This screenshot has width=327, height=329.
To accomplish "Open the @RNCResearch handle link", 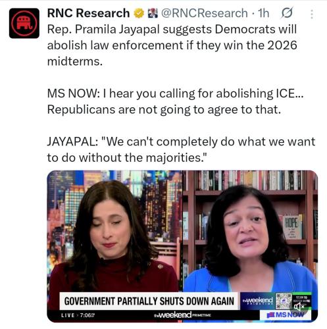I will pos(205,13).
